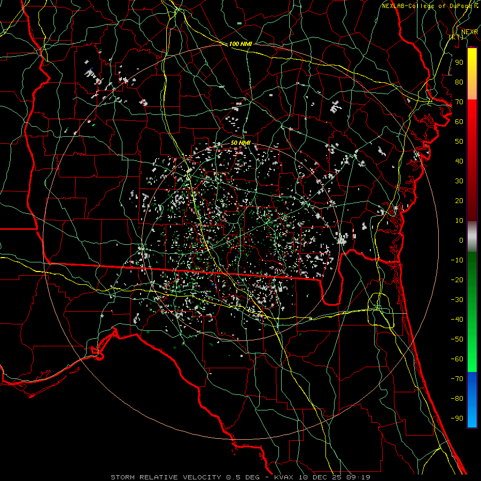Click the '20' value on the velocity scale

pos(459,201)
